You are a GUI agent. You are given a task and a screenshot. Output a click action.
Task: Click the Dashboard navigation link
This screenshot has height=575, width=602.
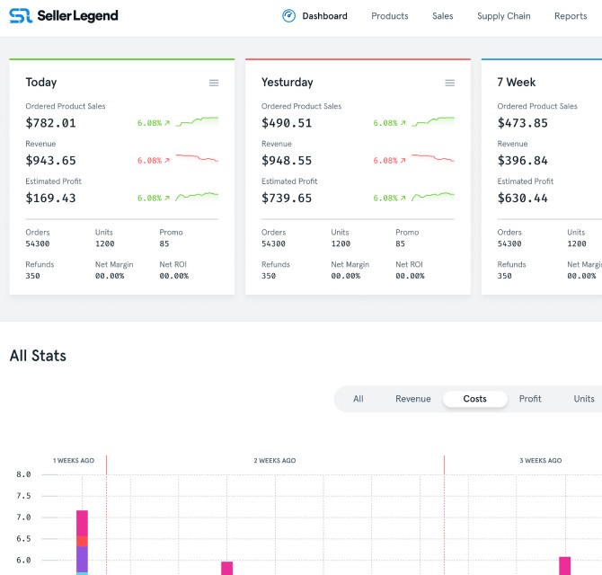[324, 16]
